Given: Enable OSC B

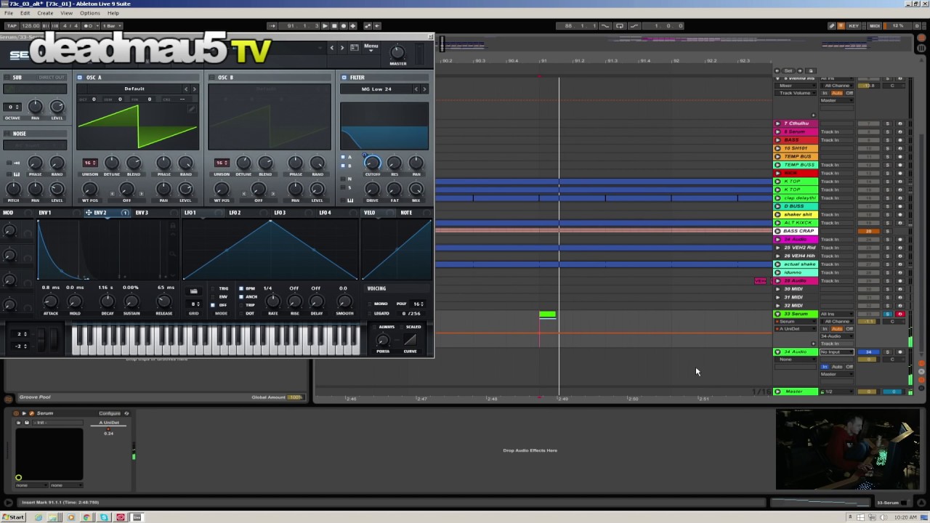Looking at the screenshot, I should (212, 78).
